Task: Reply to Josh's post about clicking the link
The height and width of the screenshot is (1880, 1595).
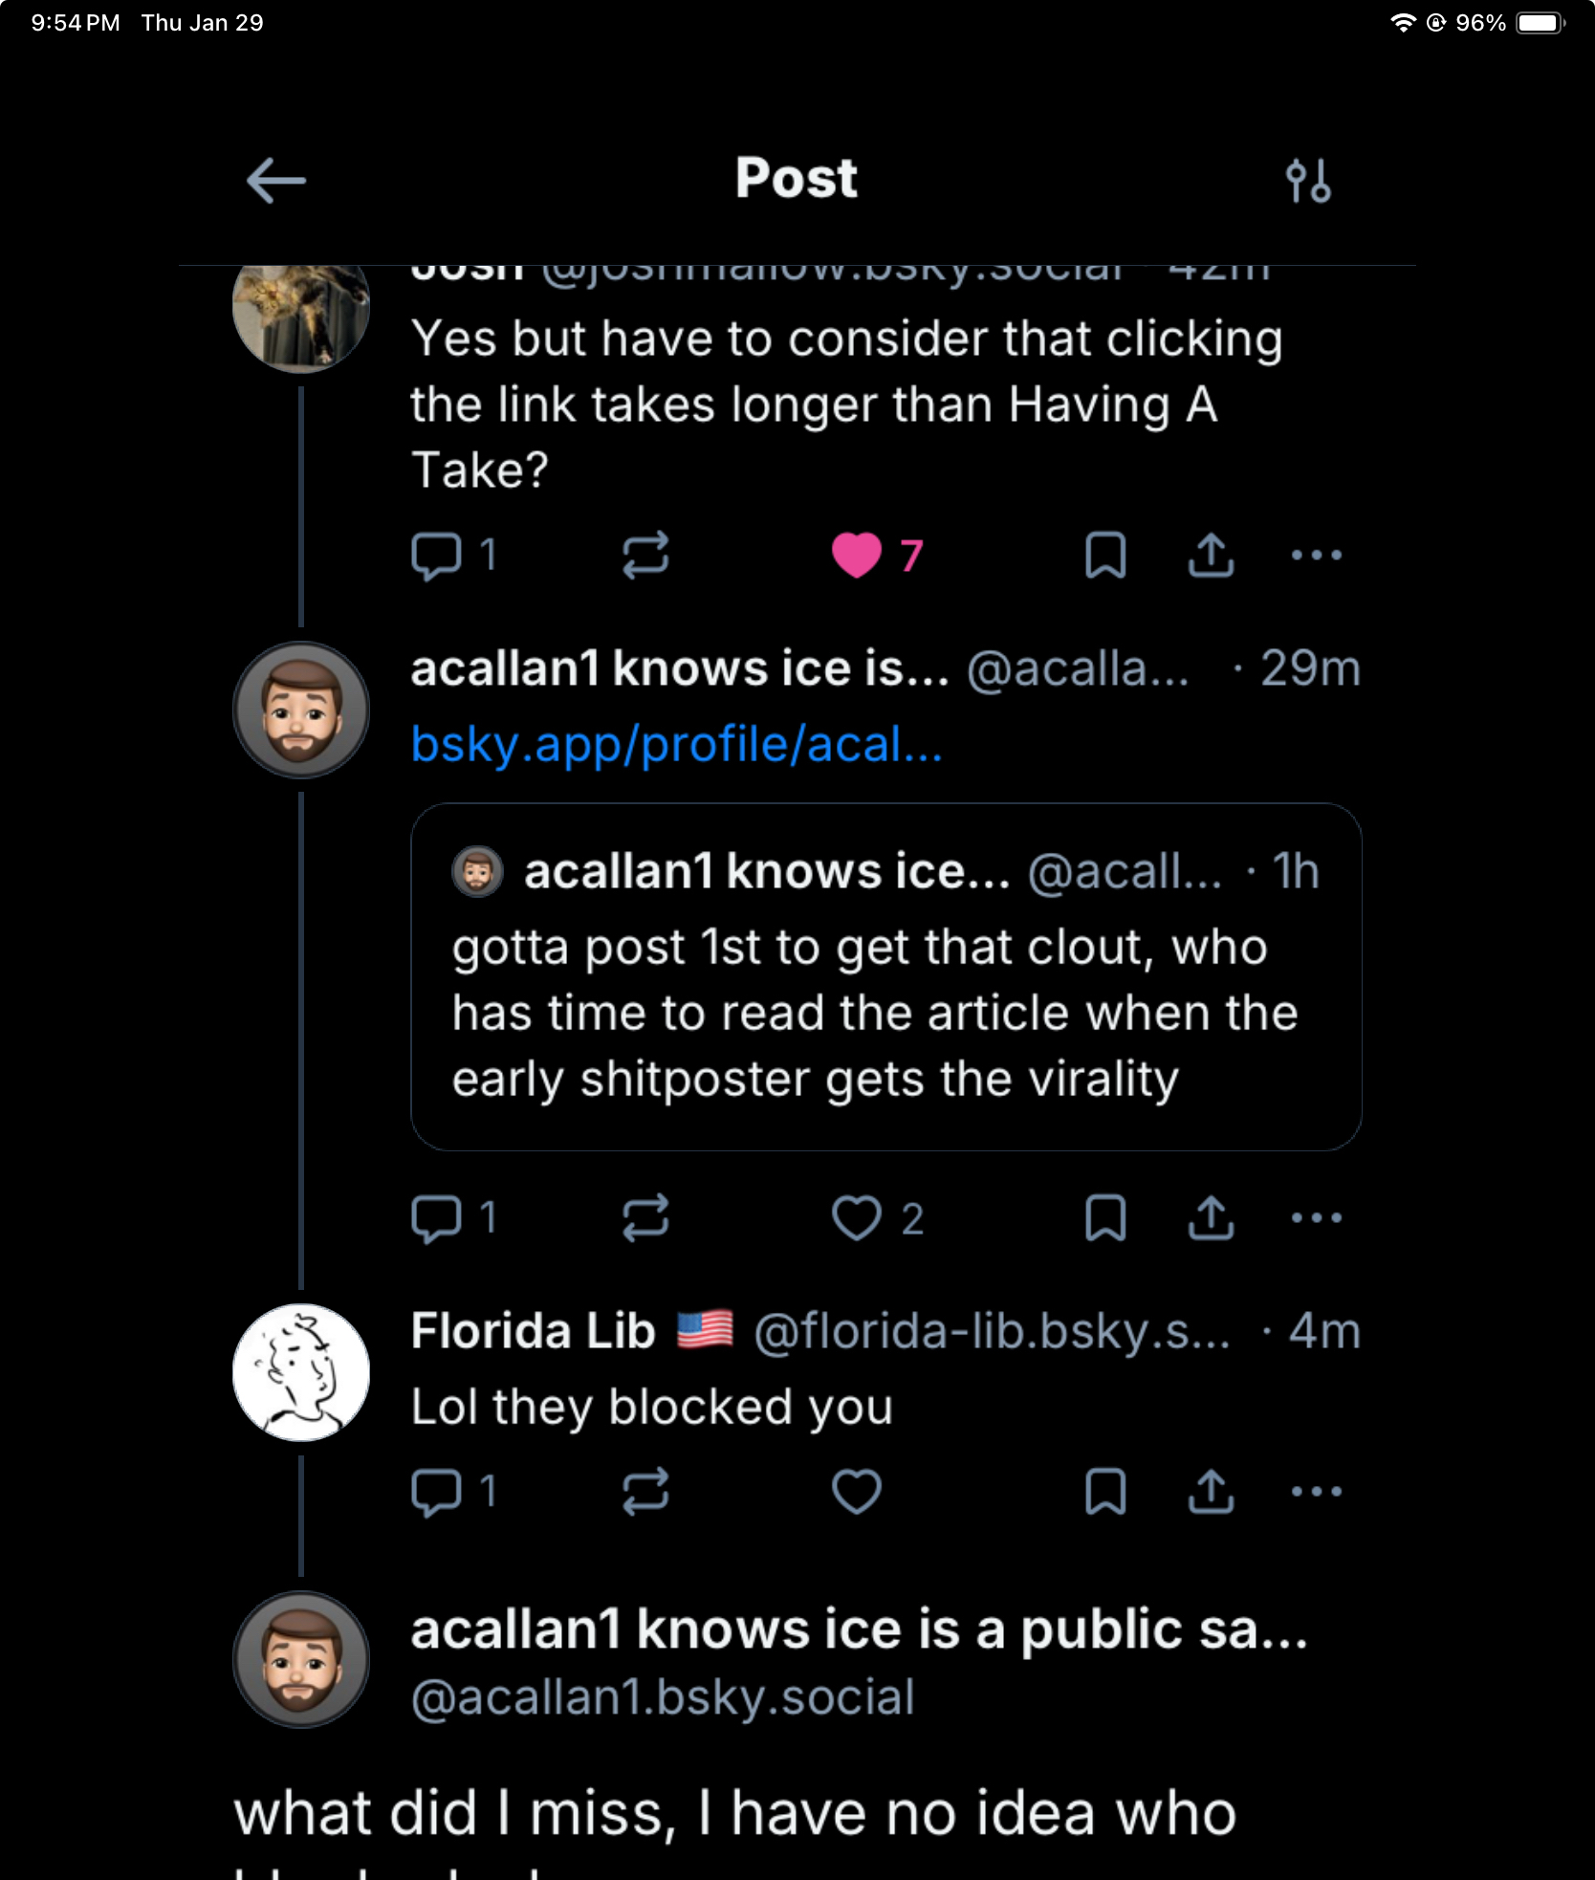Action: (437, 555)
